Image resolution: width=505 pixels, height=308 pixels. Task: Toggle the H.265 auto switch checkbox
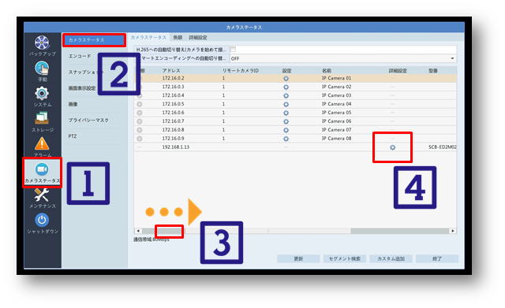(x=234, y=50)
